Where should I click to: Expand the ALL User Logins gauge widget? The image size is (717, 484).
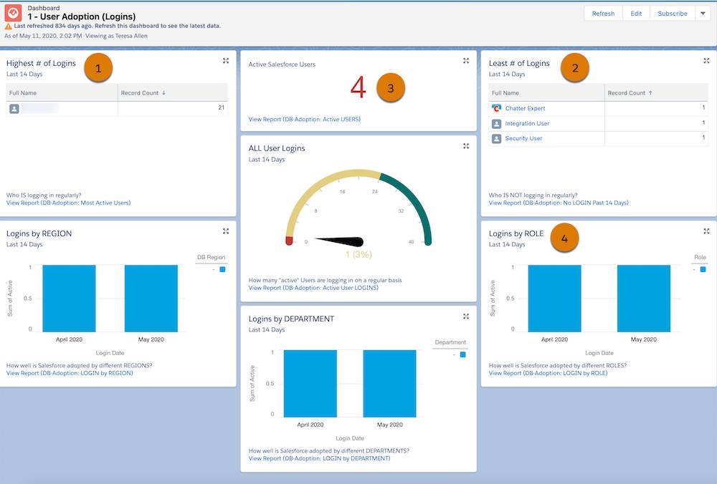tap(465, 145)
